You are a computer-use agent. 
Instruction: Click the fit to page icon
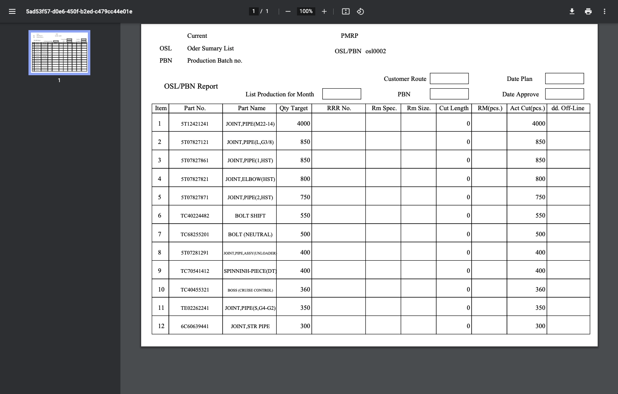tap(346, 11)
